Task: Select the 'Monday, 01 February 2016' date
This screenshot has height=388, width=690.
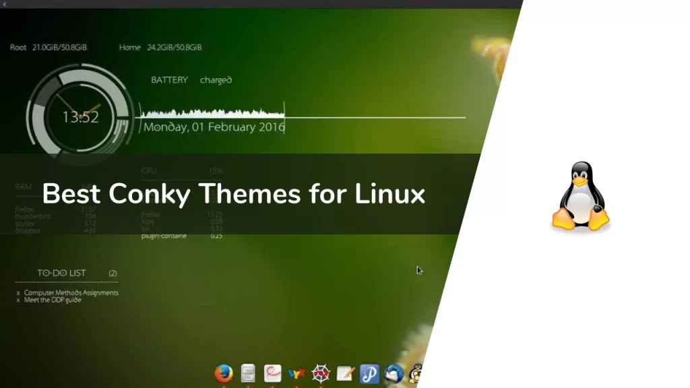Action: (x=214, y=127)
